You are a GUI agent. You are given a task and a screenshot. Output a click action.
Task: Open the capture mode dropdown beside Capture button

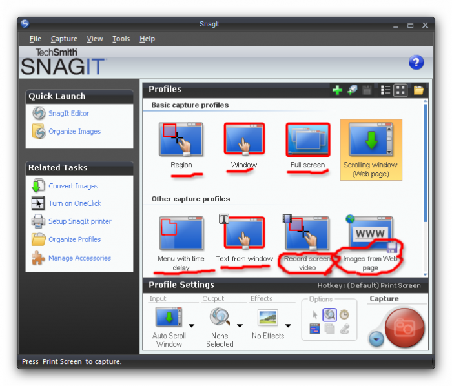[x=376, y=339]
